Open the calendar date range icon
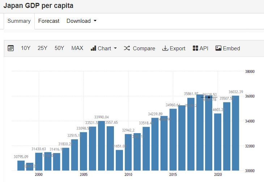Image resolution: width=264 pixels, height=182 pixels. (11, 48)
